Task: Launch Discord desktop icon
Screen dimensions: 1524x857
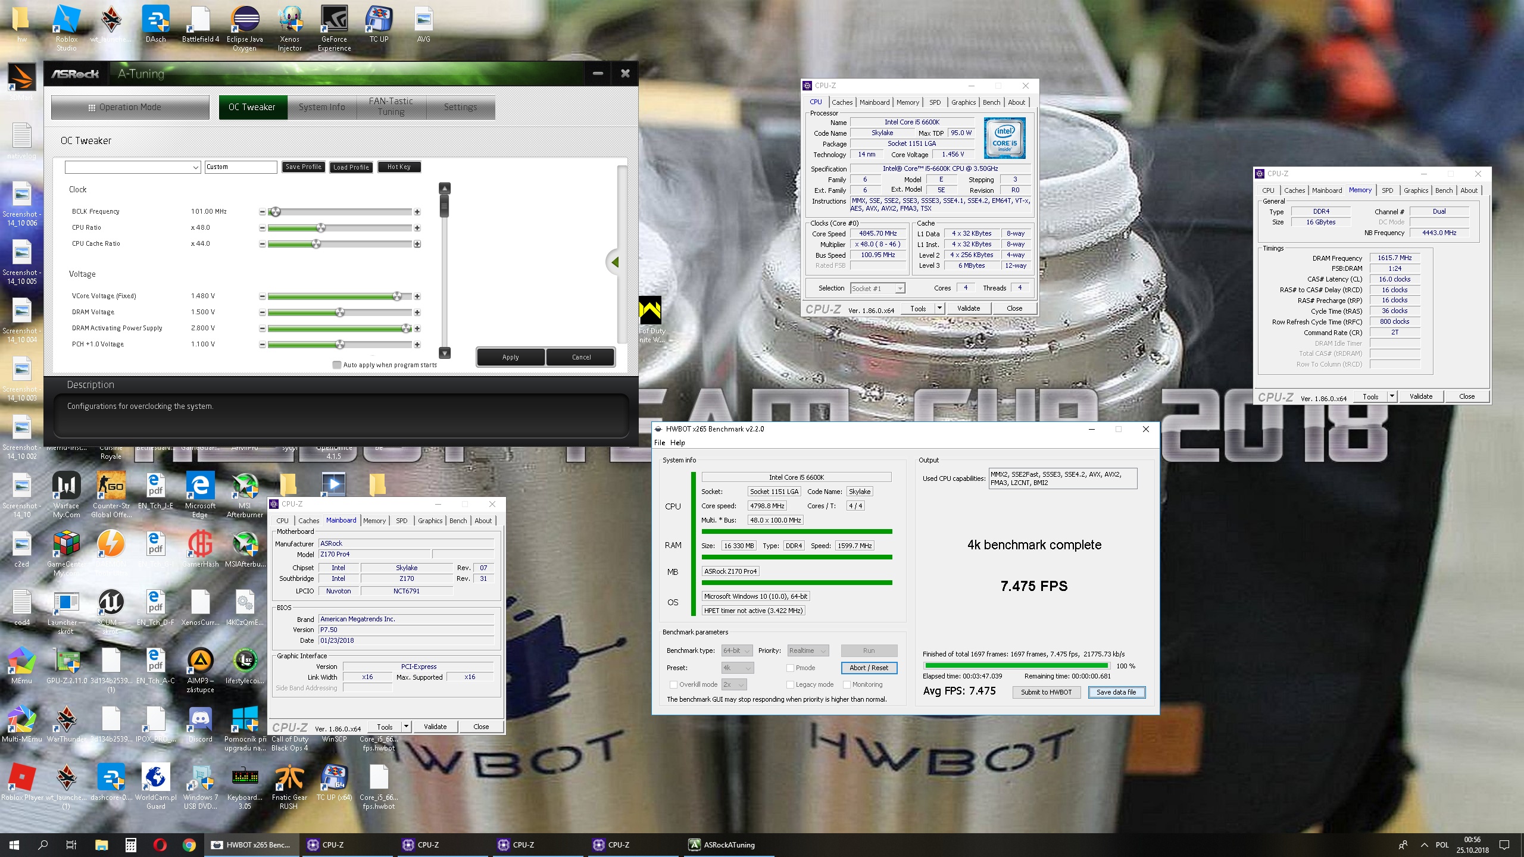Action: point(200,725)
